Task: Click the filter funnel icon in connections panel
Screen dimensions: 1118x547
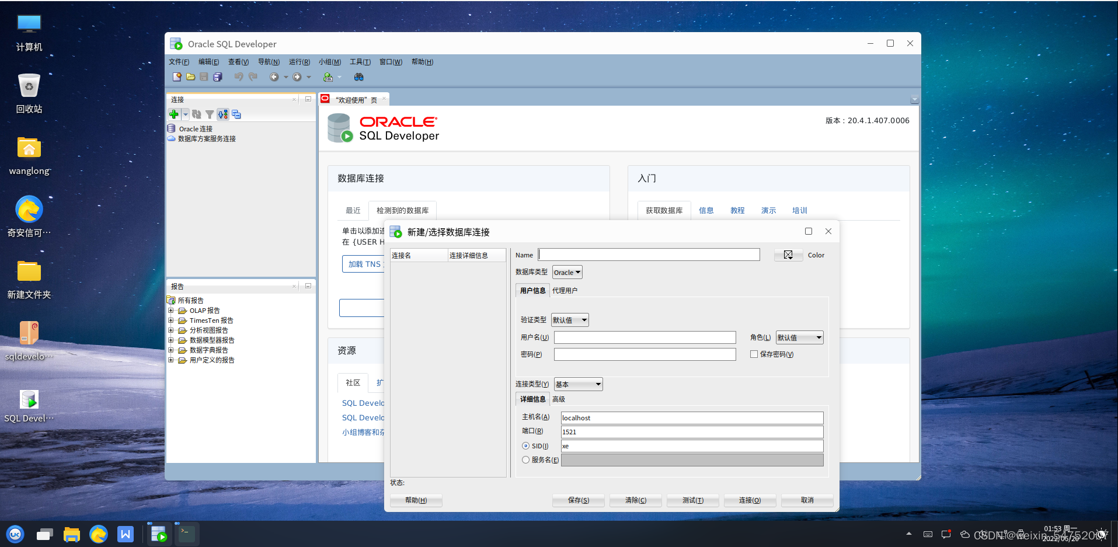Action: (x=210, y=114)
